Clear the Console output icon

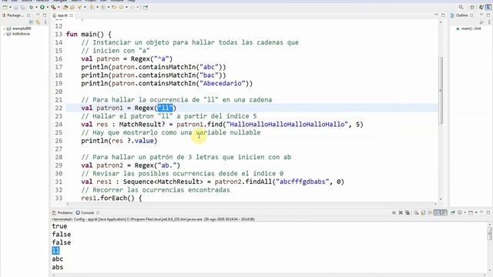point(416,212)
